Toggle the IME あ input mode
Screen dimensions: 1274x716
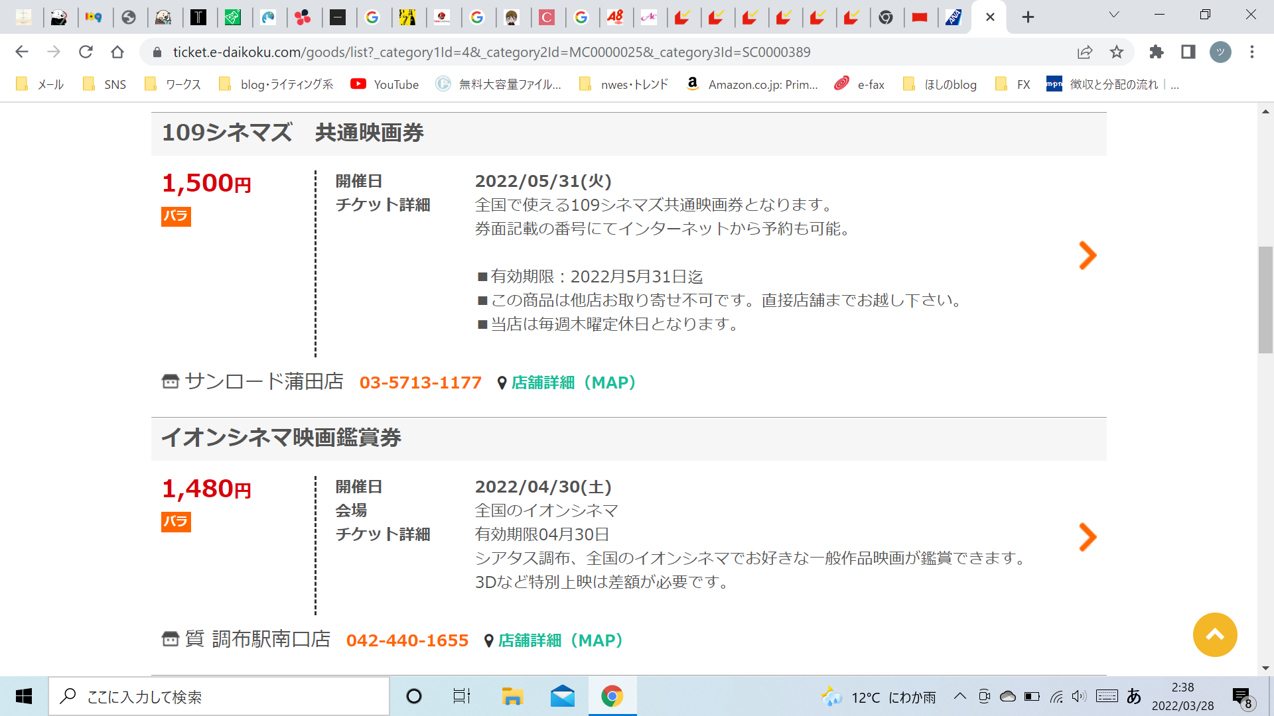tap(1134, 696)
